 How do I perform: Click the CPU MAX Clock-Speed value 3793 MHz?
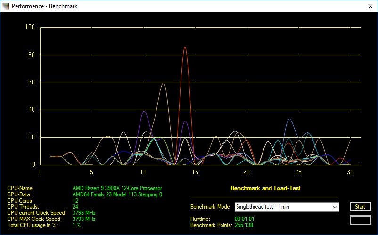pos(84,219)
